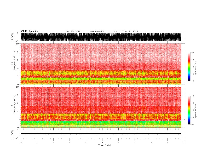Click the "station=ATH" header label
Image resolution: width=207 pixels, height=160 pixels.
(97, 31)
